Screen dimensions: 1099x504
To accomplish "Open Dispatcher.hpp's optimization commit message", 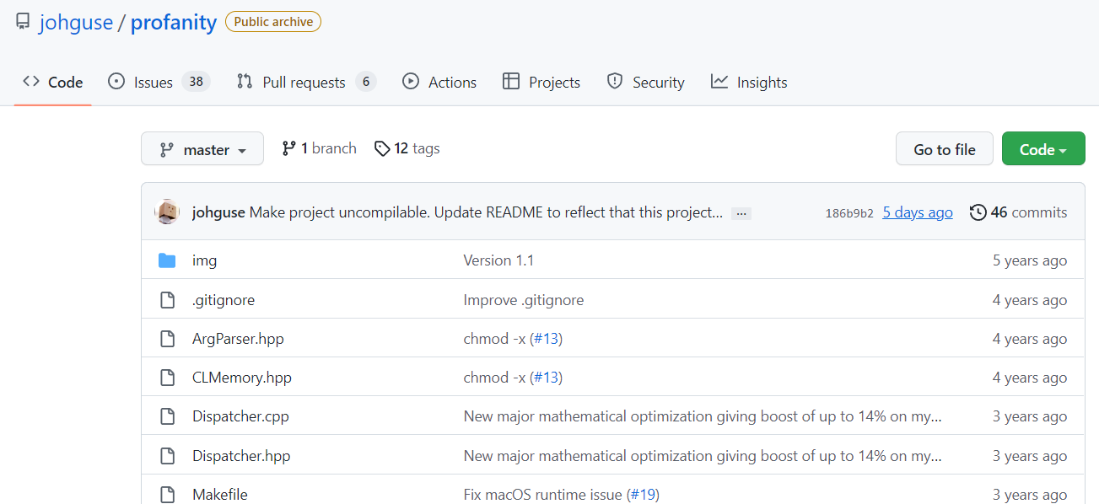I will [x=703, y=456].
